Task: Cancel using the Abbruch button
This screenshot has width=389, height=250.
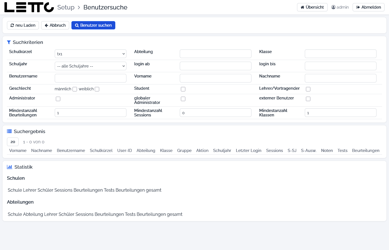Action: 55,25
